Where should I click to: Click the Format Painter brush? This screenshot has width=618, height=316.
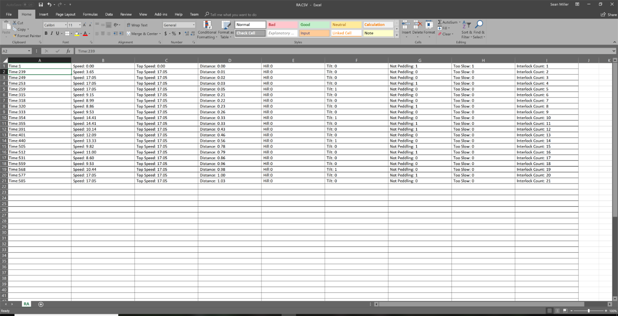15,36
